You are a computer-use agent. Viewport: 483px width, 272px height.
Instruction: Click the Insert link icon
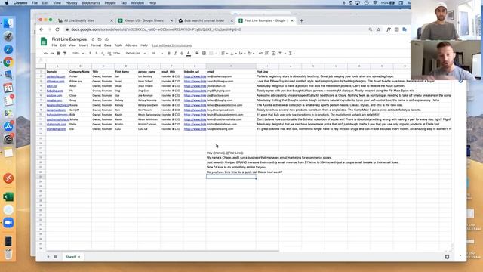click(x=260, y=54)
